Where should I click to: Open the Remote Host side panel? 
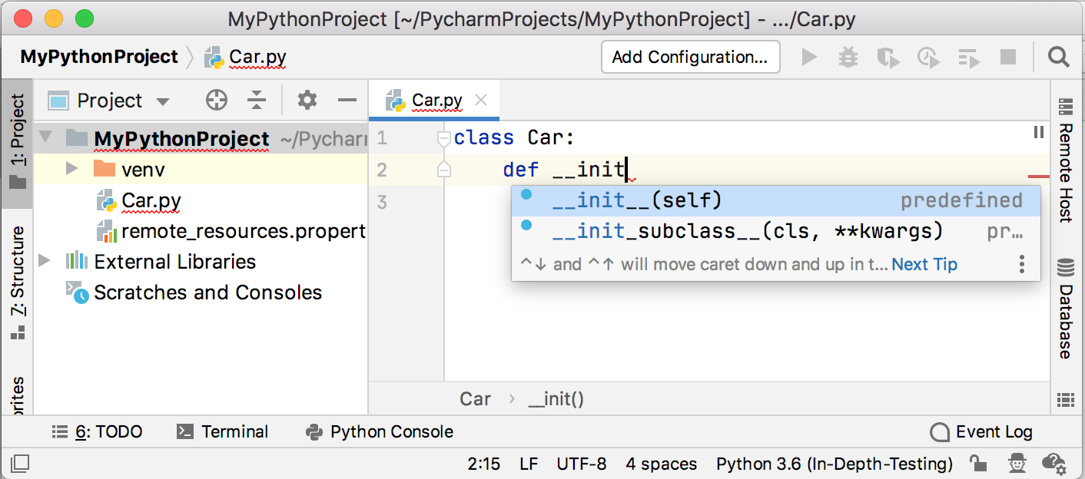(x=1065, y=161)
